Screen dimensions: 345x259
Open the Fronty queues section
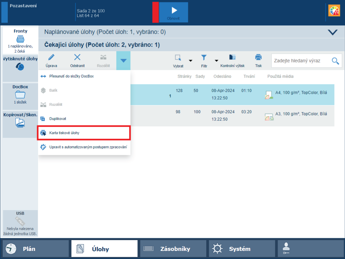coord(20,40)
